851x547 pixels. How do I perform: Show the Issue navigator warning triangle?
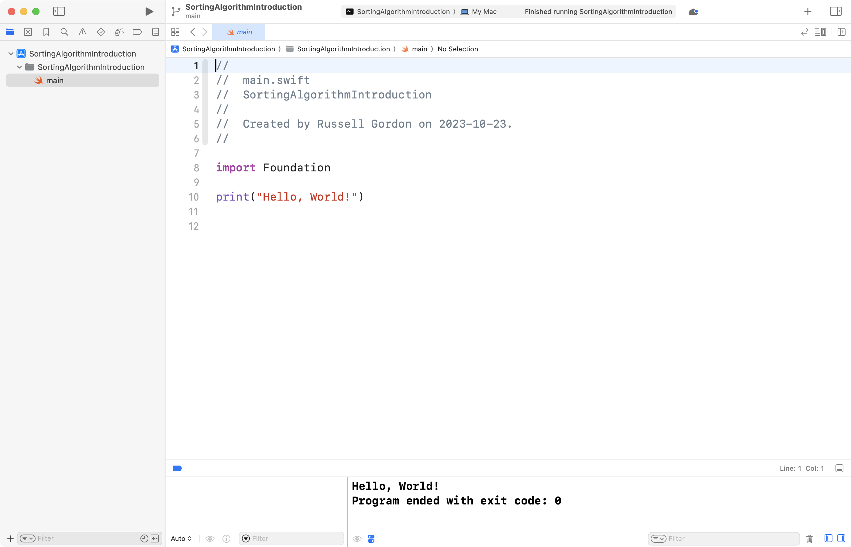(x=82, y=32)
